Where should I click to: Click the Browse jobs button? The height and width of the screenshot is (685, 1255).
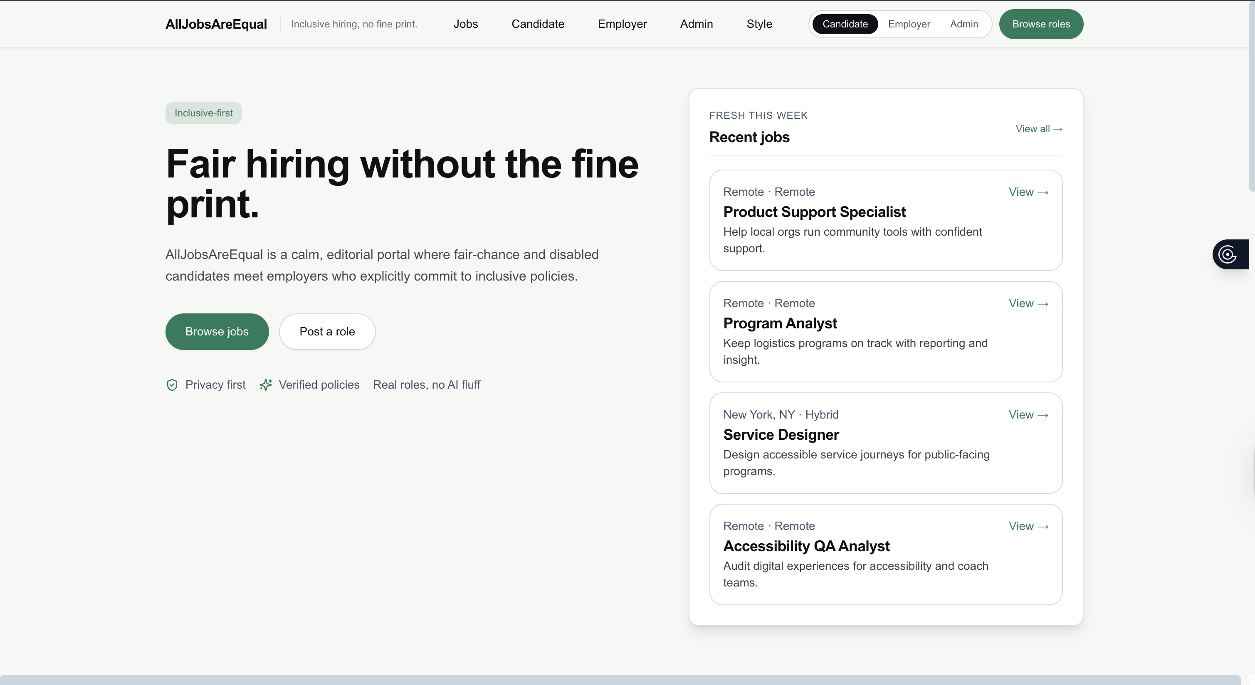(x=217, y=332)
